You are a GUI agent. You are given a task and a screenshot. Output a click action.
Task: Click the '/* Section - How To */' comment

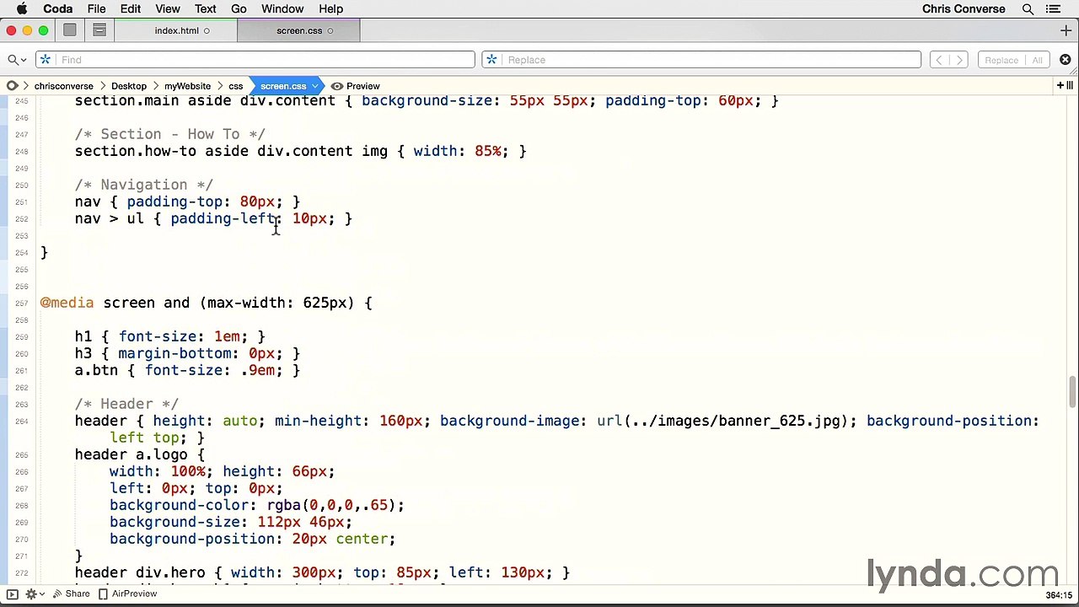tap(170, 134)
